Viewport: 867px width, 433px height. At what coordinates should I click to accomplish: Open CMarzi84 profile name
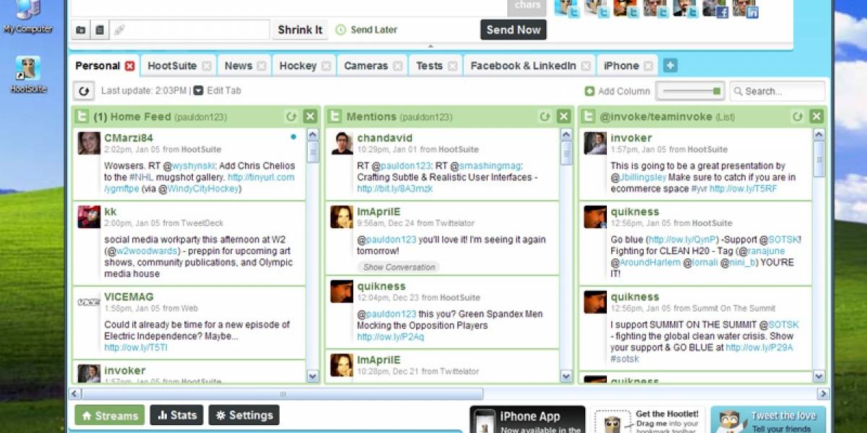click(129, 137)
